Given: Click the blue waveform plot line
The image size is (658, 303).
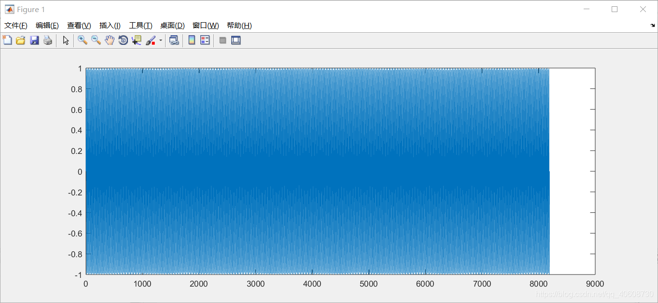Looking at the screenshot, I should 317,172.
